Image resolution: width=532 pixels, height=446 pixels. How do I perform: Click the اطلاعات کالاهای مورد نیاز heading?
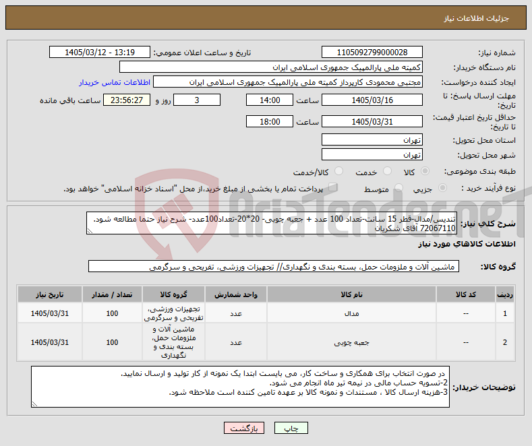[467, 244]
